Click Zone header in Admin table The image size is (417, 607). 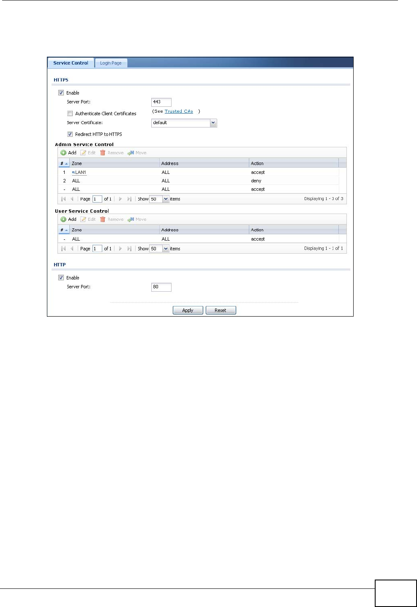(x=115, y=163)
